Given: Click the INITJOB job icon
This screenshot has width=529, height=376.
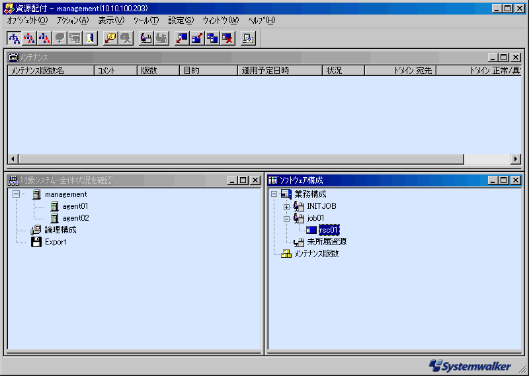Looking at the screenshot, I should 299,206.
